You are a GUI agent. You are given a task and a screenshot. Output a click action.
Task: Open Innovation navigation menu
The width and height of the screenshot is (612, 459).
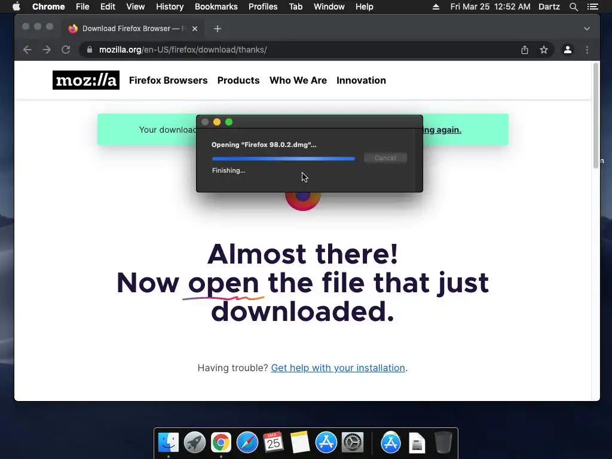pyautogui.click(x=361, y=81)
